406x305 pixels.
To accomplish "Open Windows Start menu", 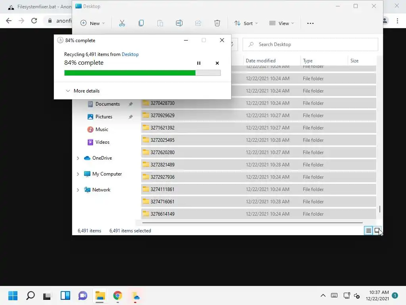I will 13,295.
